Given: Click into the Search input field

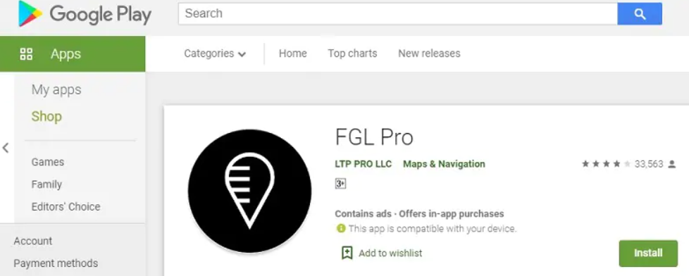Looking at the screenshot, I should tap(397, 13).
